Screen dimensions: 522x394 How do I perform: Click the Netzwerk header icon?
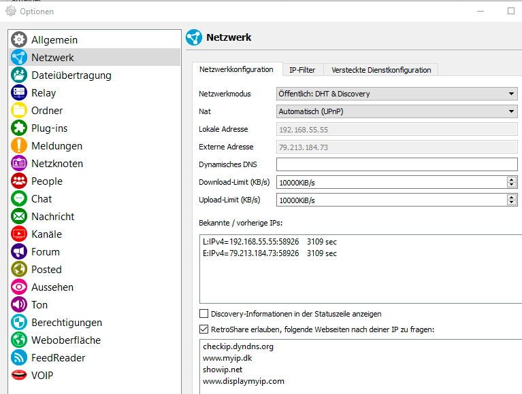point(194,37)
